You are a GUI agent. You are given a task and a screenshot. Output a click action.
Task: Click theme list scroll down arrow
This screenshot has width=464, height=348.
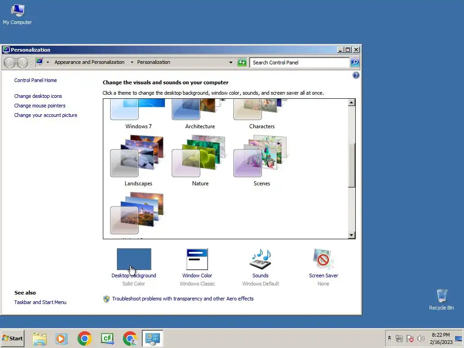pos(351,235)
